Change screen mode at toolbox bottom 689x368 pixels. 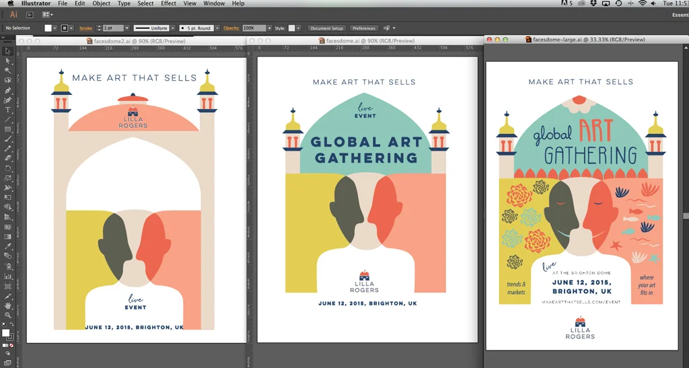7,363
